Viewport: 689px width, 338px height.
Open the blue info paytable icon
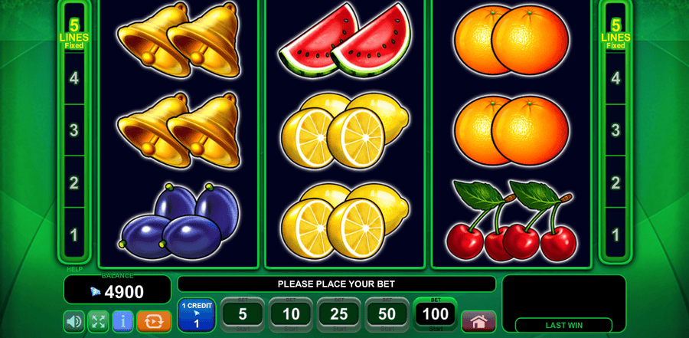coord(123,321)
